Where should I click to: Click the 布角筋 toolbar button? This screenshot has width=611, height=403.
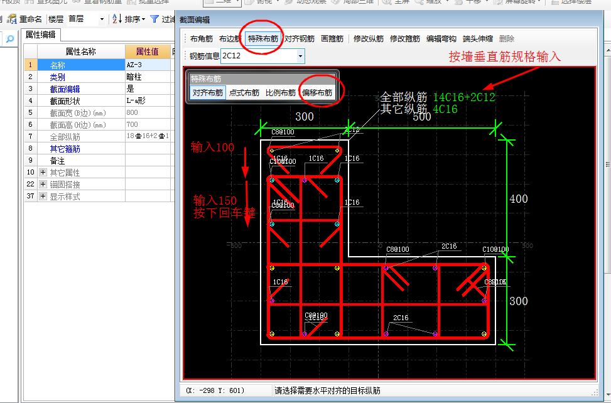pyautogui.click(x=202, y=38)
